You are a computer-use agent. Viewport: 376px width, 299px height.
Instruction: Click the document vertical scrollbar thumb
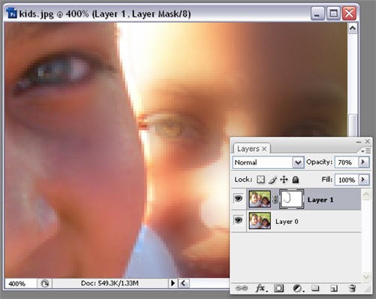[353, 125]
